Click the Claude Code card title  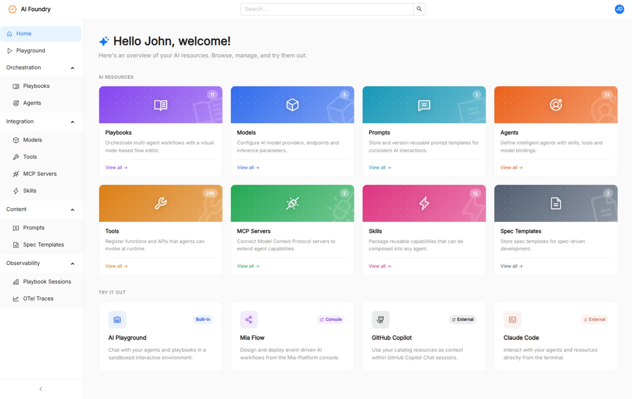[521, 338]
